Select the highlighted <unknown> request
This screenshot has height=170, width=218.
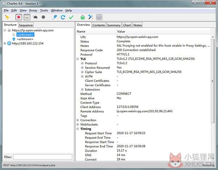pos(25,35)
